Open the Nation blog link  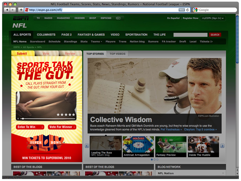[137, 42]
